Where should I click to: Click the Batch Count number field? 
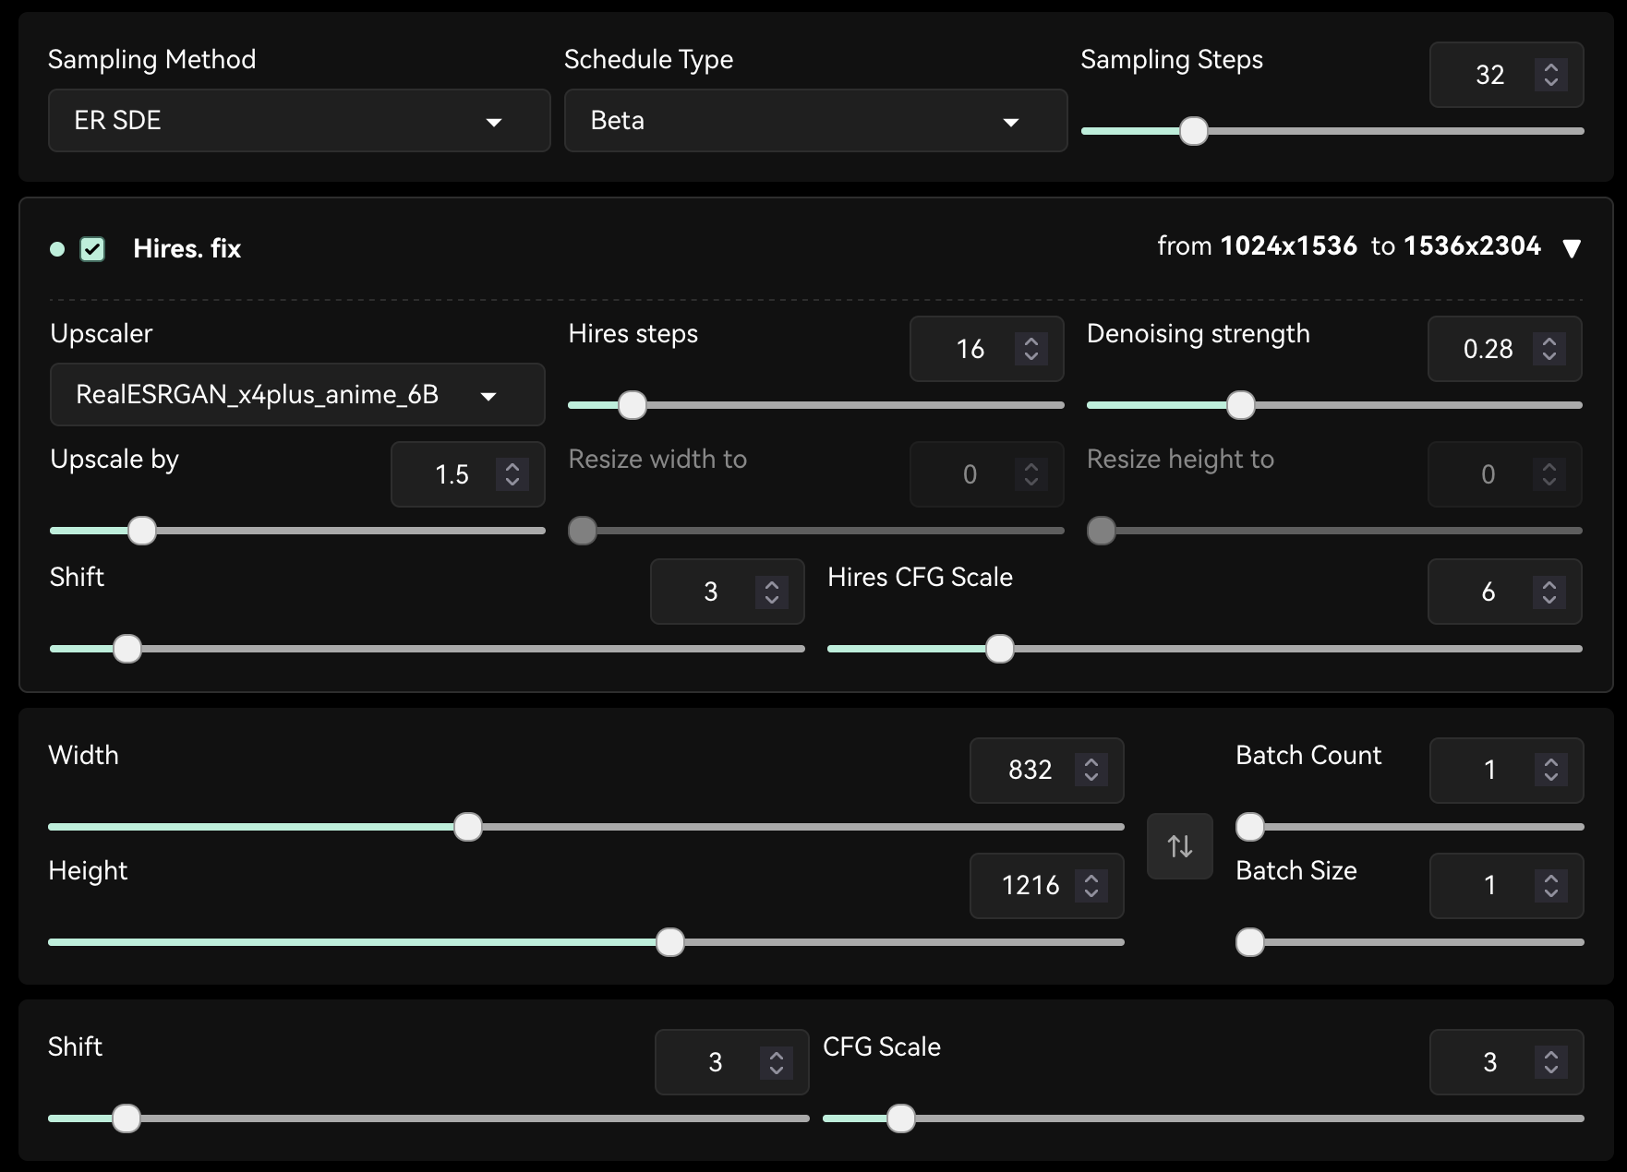[x=1507, y=770]
